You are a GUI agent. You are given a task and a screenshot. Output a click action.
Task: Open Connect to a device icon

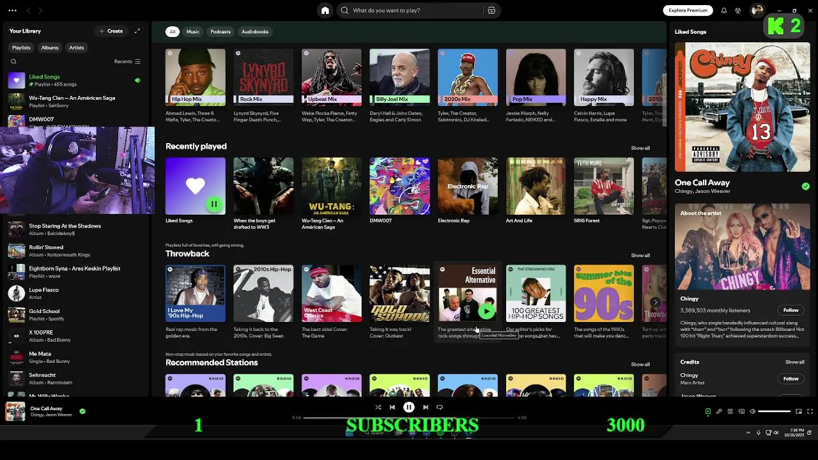(741, 411)
